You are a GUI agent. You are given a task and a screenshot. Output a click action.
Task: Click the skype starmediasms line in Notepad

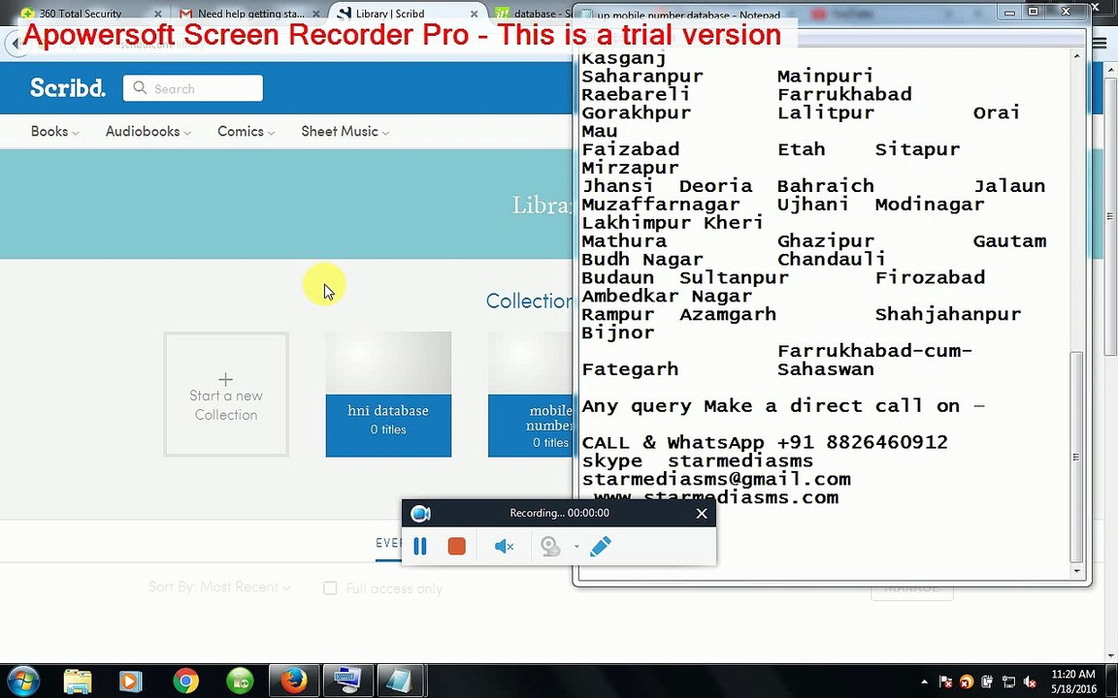click(x=698, y=460)
